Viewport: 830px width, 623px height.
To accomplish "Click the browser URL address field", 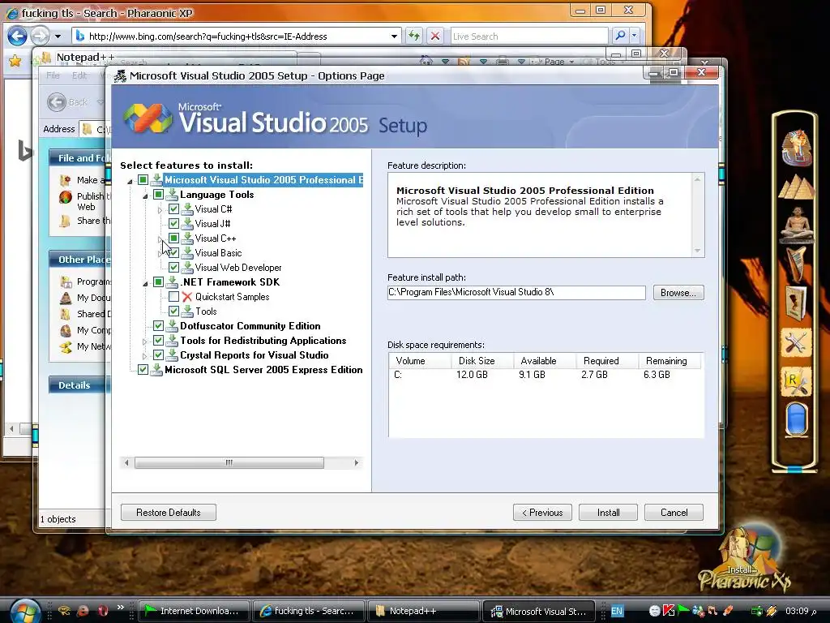I will [237, 36].
